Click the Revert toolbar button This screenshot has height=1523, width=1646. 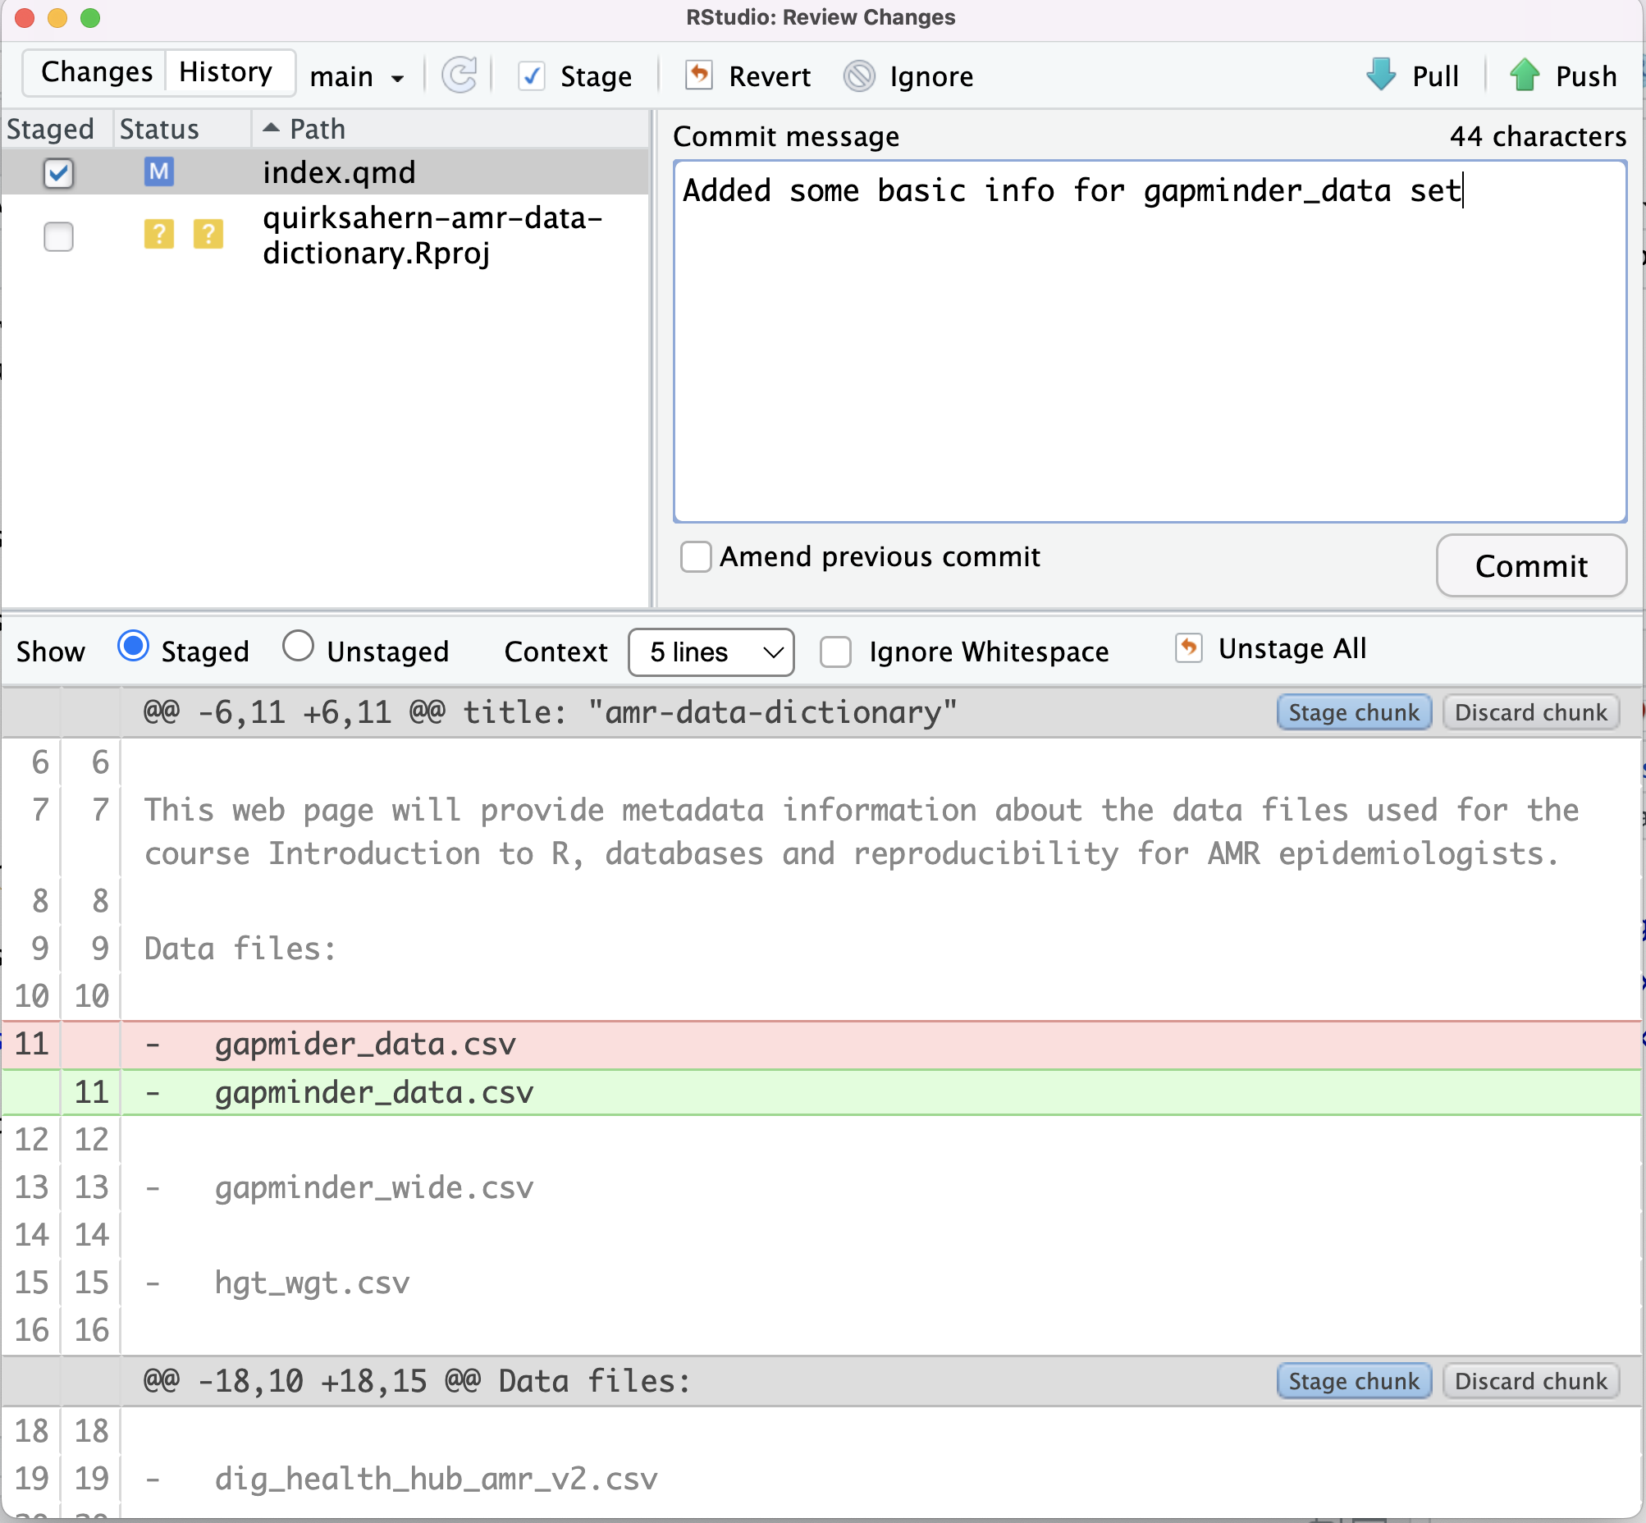(x=748, y=76)
